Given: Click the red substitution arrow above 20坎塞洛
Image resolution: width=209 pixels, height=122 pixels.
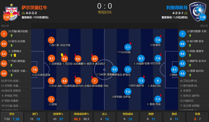Looking at the screenshot, I should pyautogui.click(x=161, y=36).
